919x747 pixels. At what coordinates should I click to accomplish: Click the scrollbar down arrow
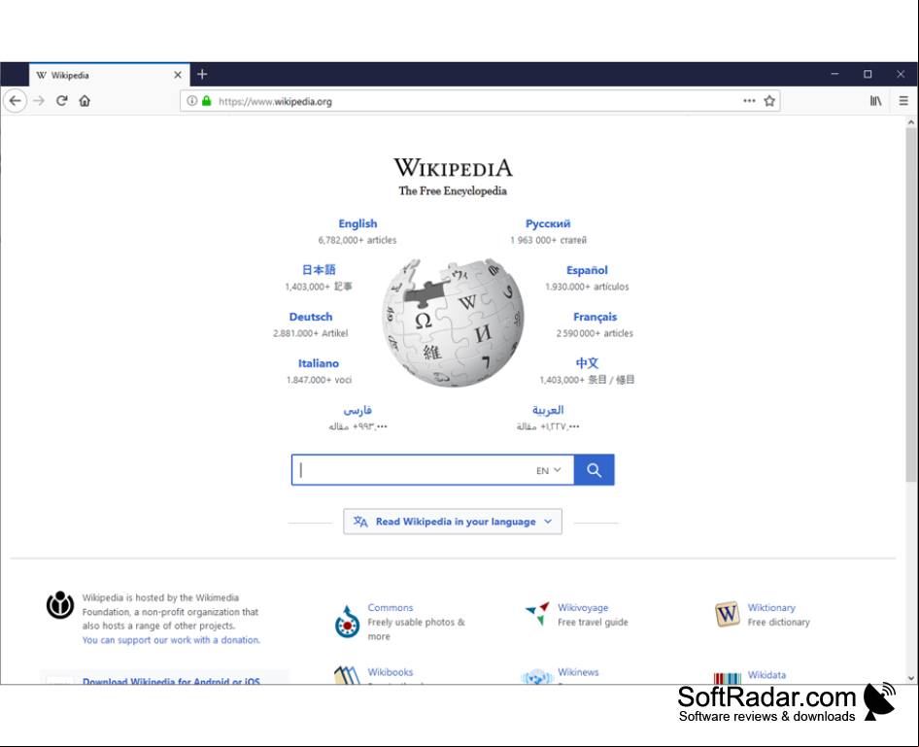pos(911,678)
